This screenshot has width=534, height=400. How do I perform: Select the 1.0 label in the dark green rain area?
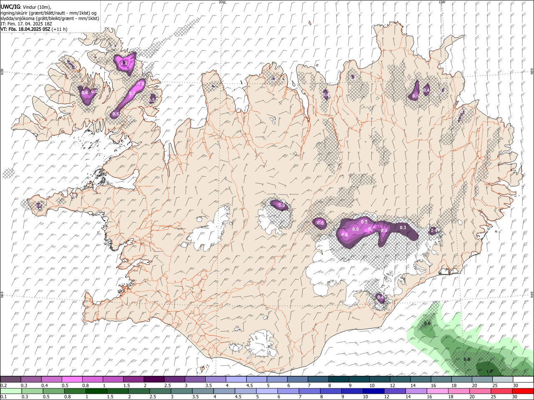(x=489, y=371)
